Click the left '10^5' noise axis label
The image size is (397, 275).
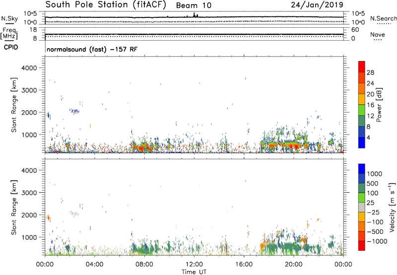[x=30, y=14]
